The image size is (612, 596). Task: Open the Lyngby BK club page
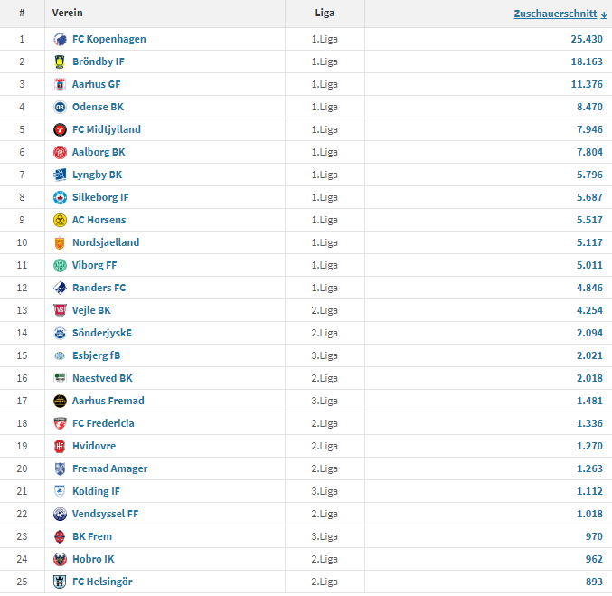[98, 175]
